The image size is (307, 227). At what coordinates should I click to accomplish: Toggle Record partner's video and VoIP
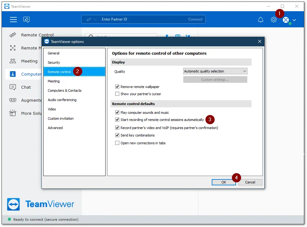point(117,128)
